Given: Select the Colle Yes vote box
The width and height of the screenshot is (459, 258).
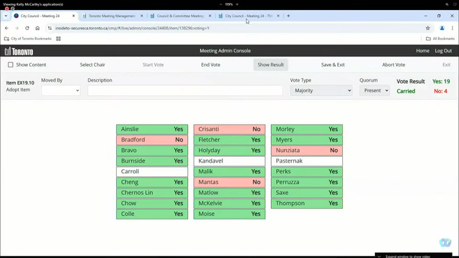Looking at the screenshot, I should tap(152, 214).
